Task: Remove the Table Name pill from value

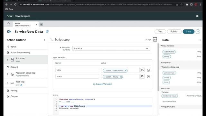Action: (126, 71)
